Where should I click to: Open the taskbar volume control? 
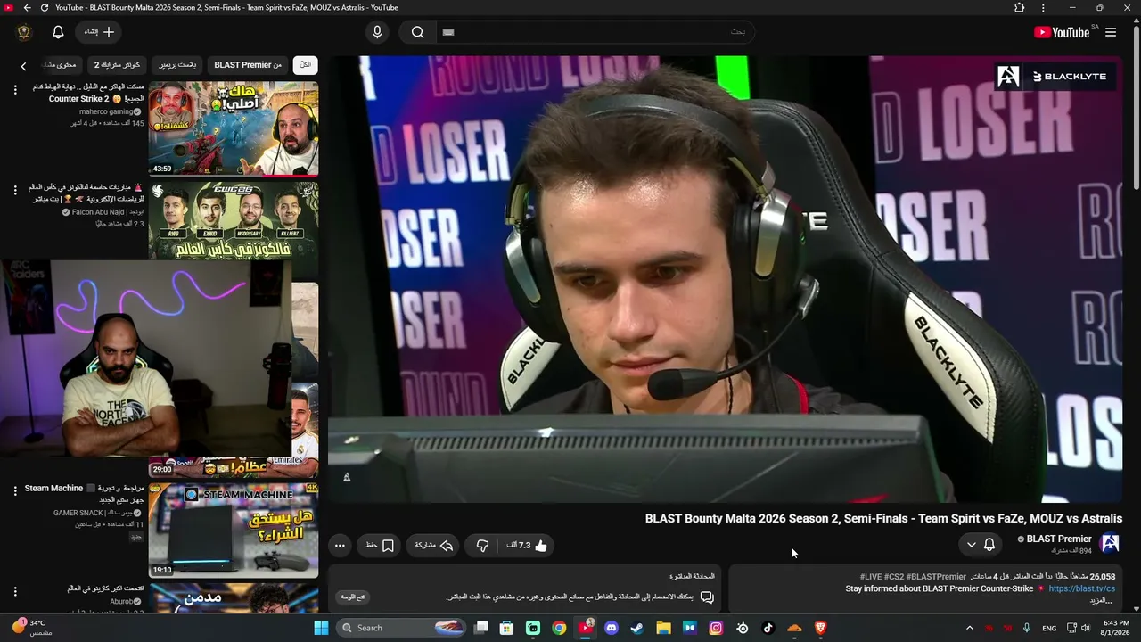1086,628
